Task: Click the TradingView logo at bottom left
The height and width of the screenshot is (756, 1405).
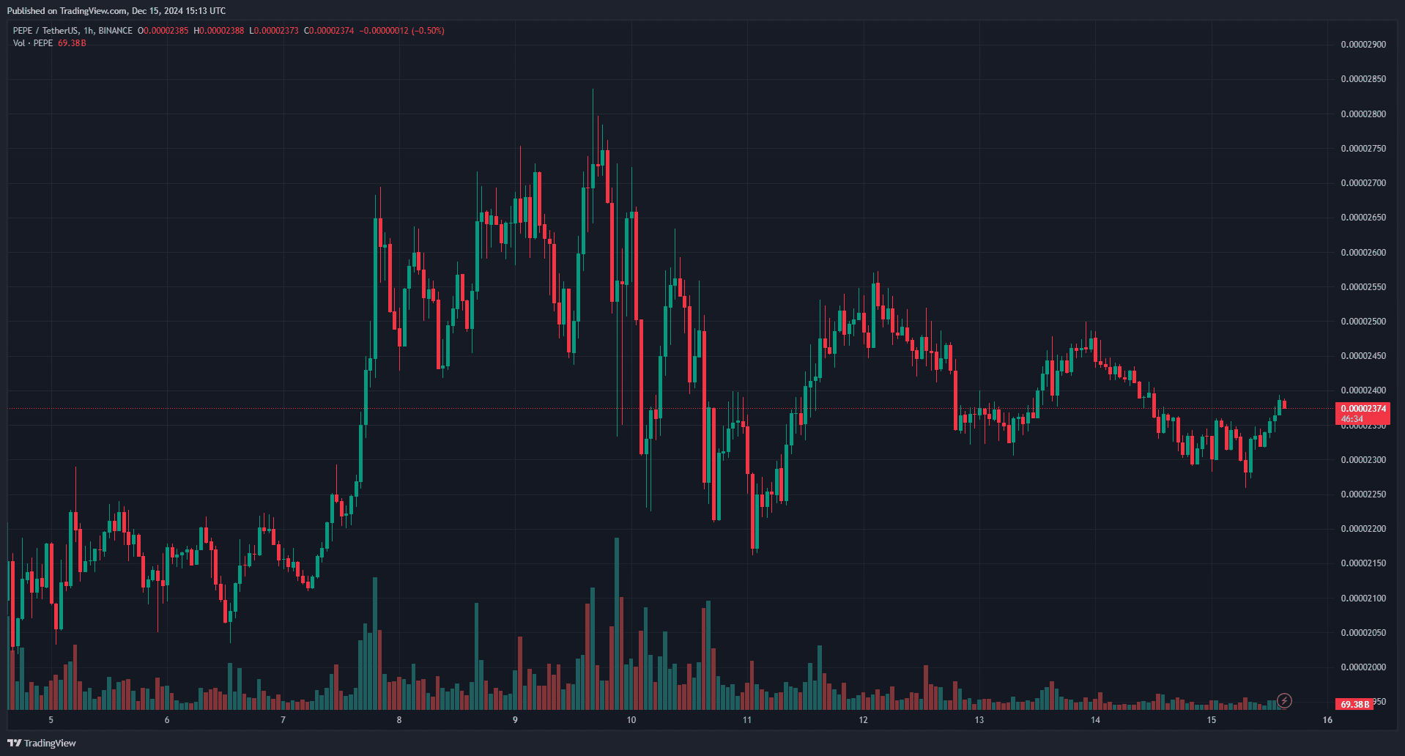Action: pos(42,743)
